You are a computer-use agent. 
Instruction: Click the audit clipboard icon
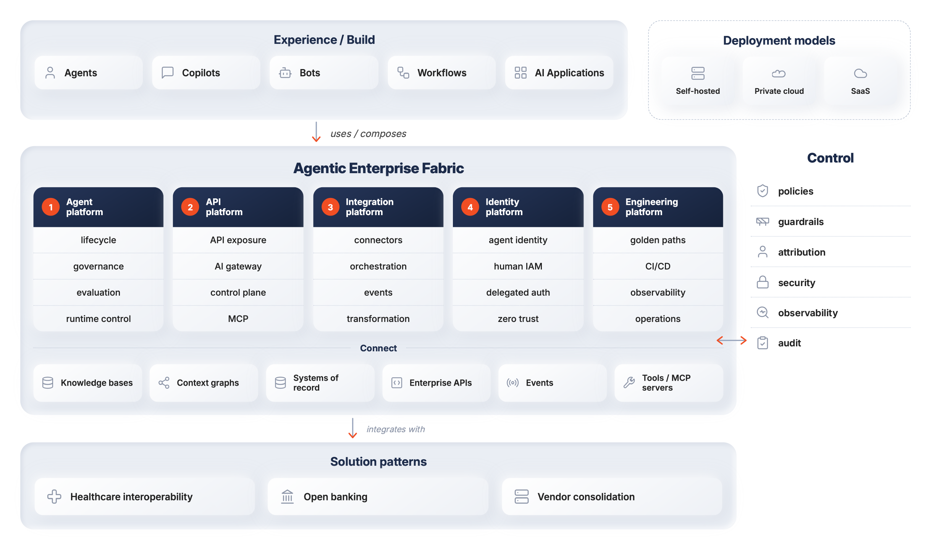763,343
